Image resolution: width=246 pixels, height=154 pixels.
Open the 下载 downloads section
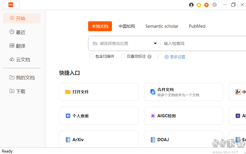coord(22,91)
